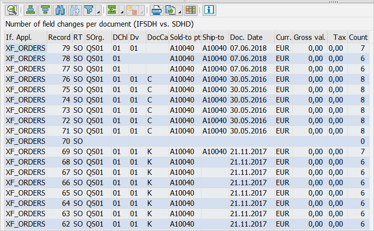Expand the Export dropdown arrow
Screen dimensions: 374x231
(179, 11)
